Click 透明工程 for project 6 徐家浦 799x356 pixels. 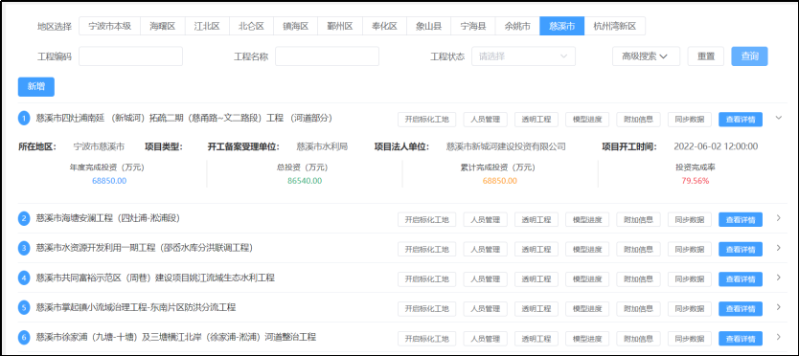[x=536, y=338]
